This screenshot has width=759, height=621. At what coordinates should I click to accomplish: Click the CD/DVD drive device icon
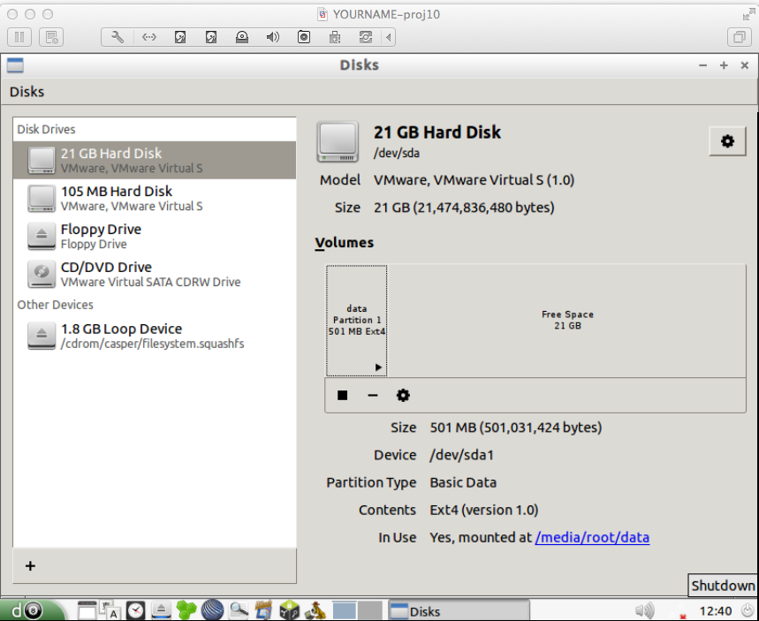tap(242, 37)
